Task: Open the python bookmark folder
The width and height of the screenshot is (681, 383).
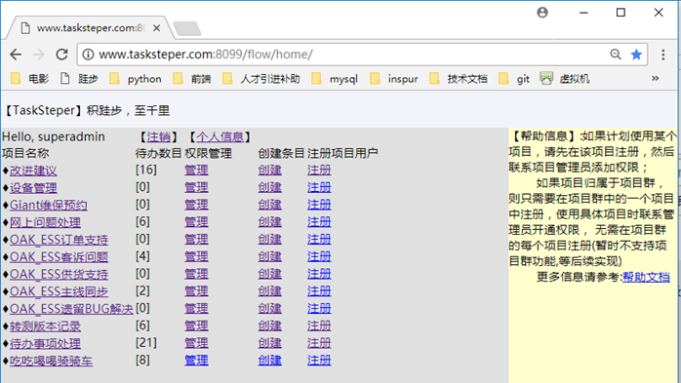Action: [x=135, y=79]
